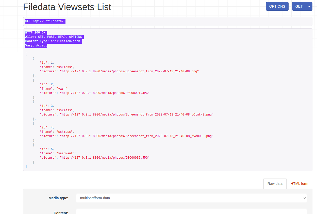Open the XvcuOuu screenshot picture link
Screen dimensions: 317x214
136,136
